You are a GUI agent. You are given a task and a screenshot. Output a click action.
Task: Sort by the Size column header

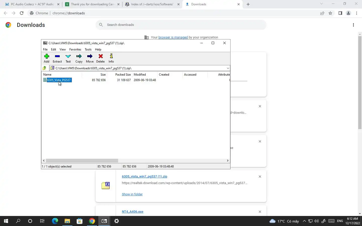94,75
